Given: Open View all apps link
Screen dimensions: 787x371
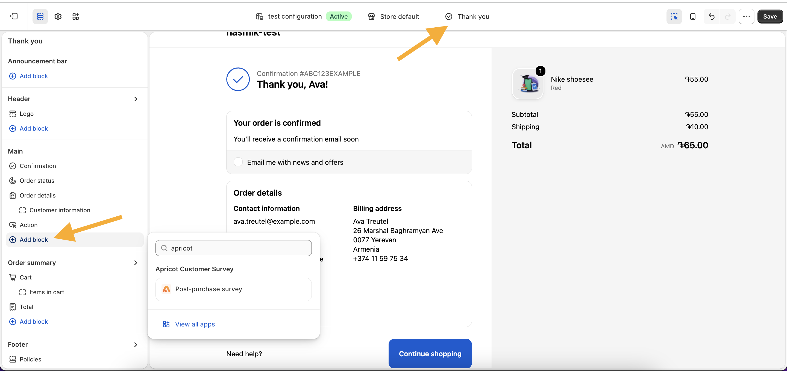Looking at the screenshot, I should 189,324.
